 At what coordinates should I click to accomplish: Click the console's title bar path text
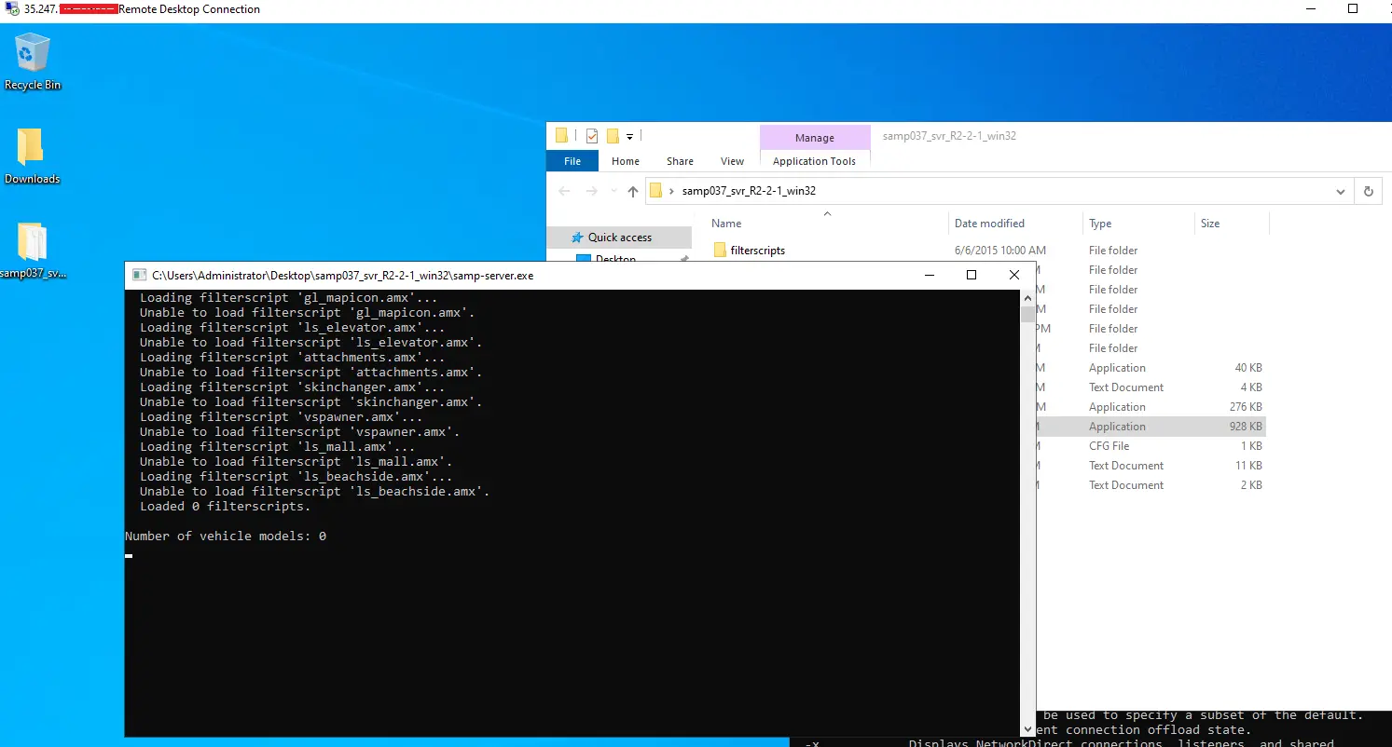343,276
